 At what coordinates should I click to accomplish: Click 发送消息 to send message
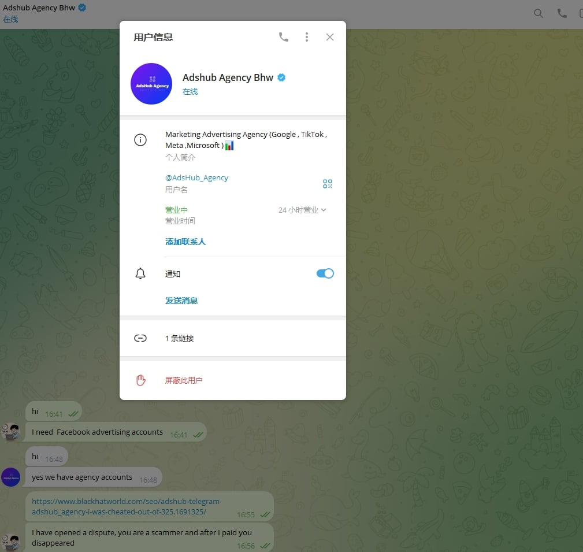[181, 301]
